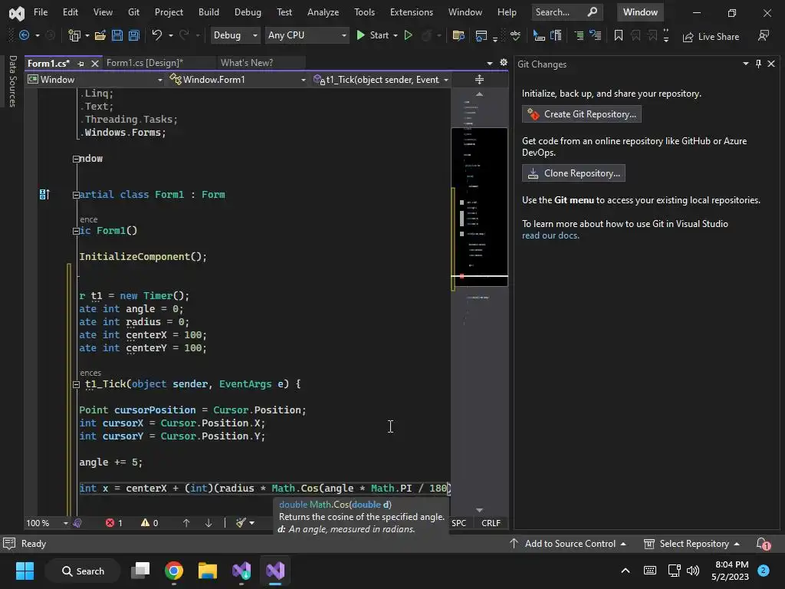
Task: Collapse the namespace outline
Action: (76, 160)
